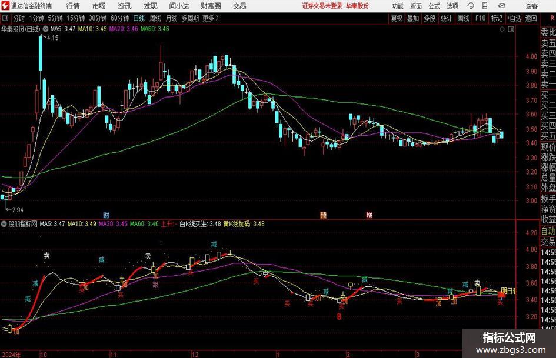
Task: Open the 画线 drawing tools
Action: click(x=463, y=18)
